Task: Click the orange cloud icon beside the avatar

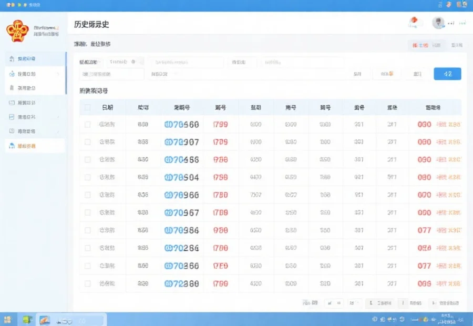Action: pyautogui.click(x=414, y=22)
